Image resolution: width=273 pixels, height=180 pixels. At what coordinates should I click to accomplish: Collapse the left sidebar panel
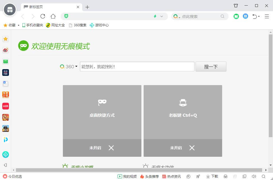[5, 165]
